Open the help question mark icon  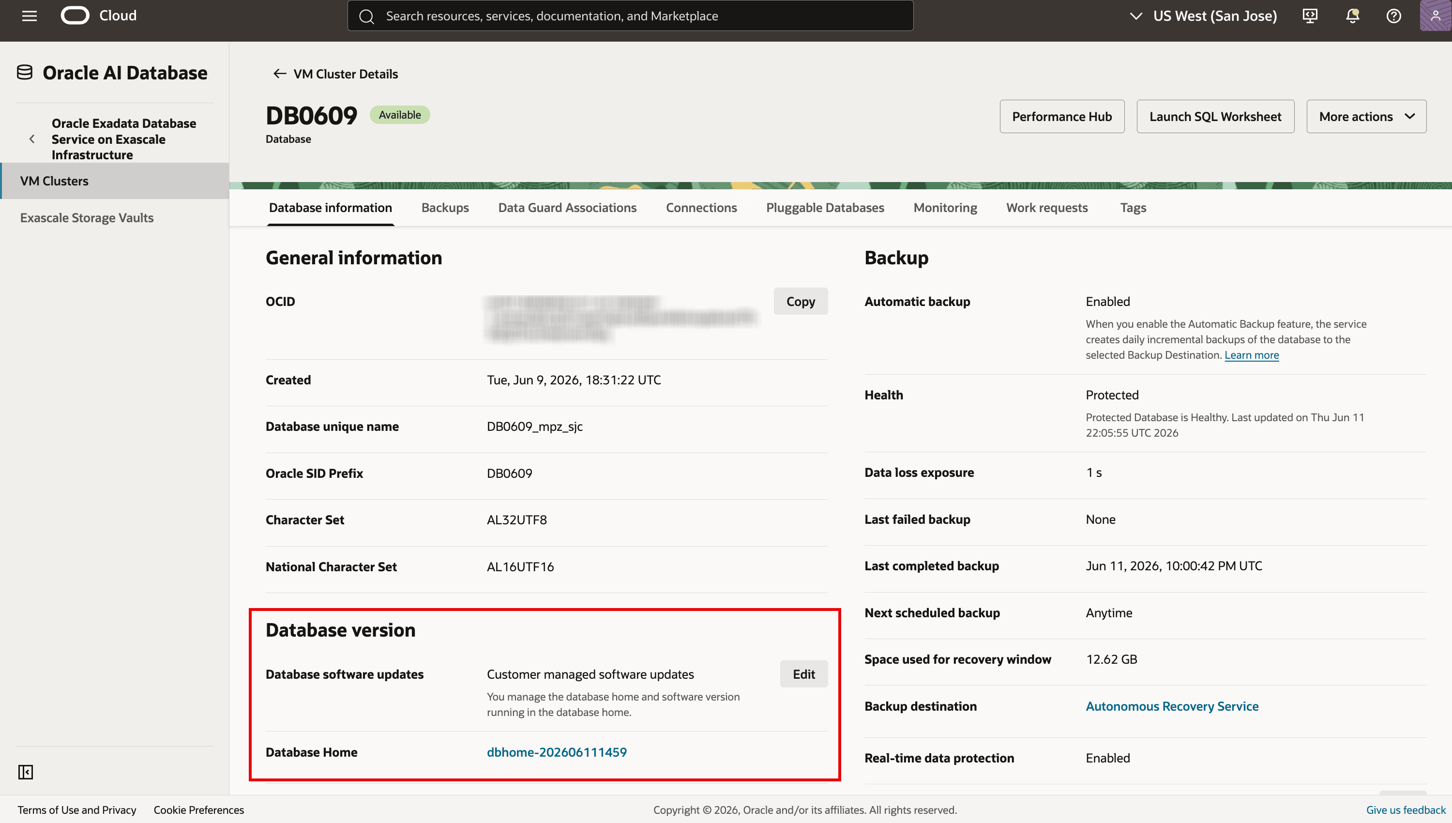coord(1394,16)
